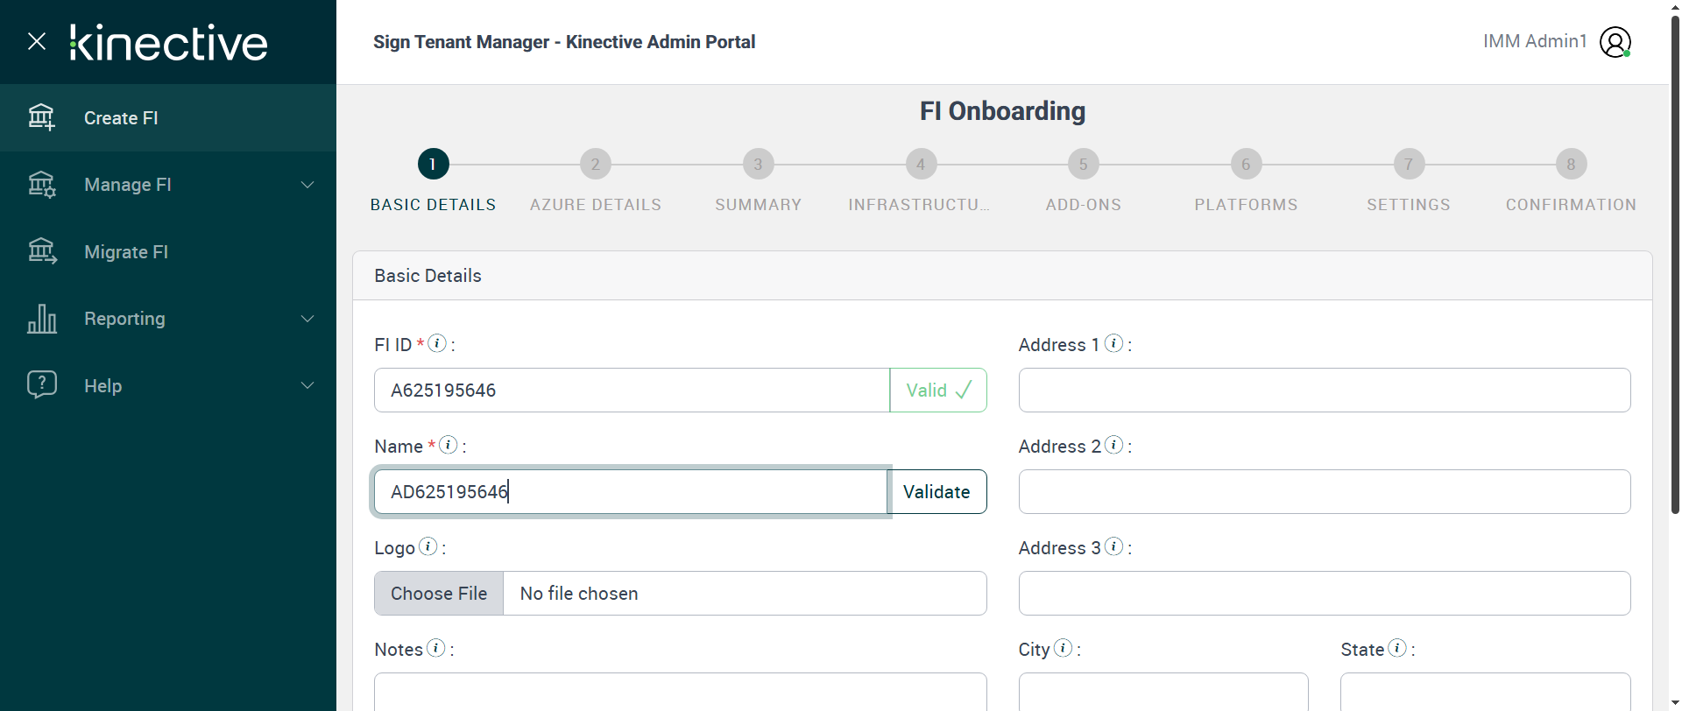Click into the Address 2 input field
1682x711 pixels.
pyautogui.click(x=1324, y=492)
